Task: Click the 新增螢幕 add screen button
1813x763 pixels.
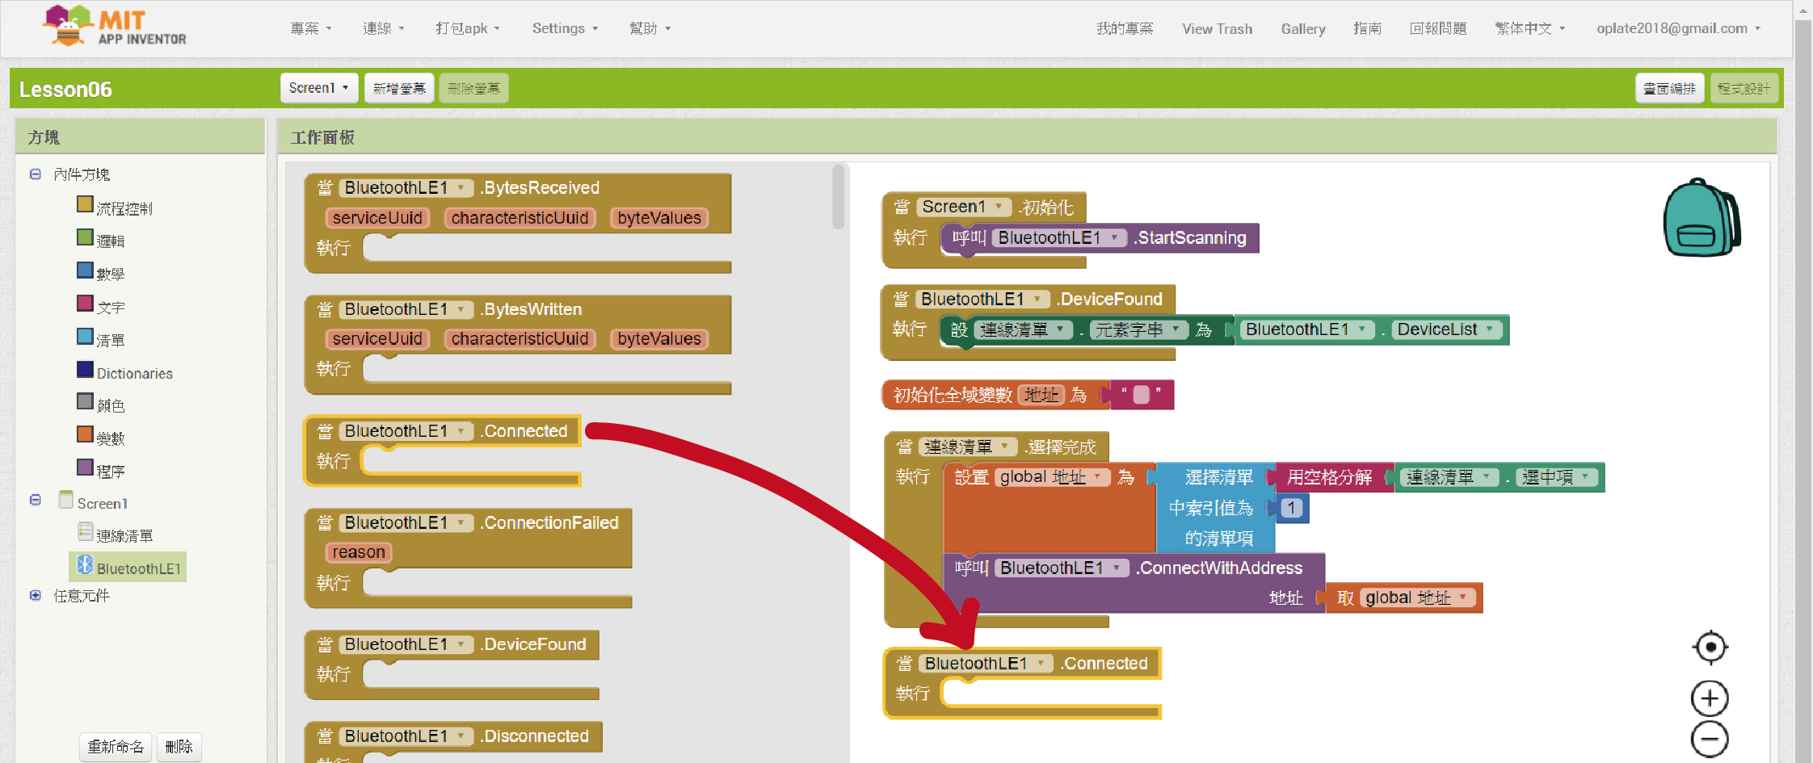Action: tap(399, 88)
